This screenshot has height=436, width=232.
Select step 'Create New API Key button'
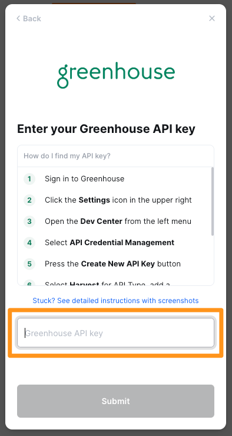coord(113,264)
